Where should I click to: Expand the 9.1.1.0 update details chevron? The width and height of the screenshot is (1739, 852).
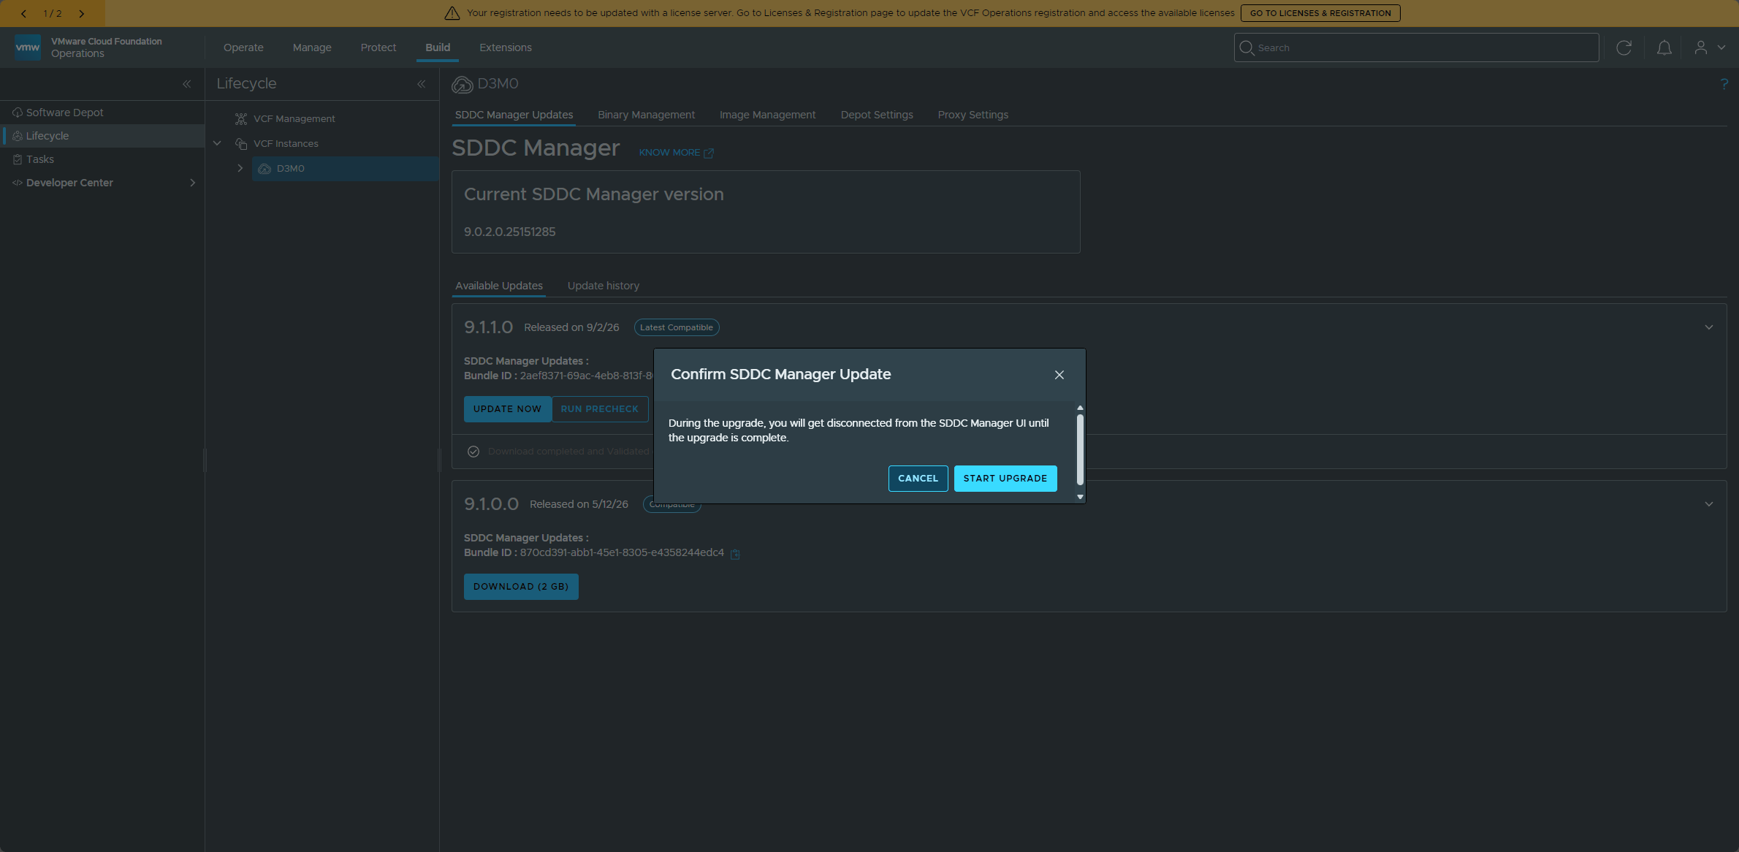1708,327
